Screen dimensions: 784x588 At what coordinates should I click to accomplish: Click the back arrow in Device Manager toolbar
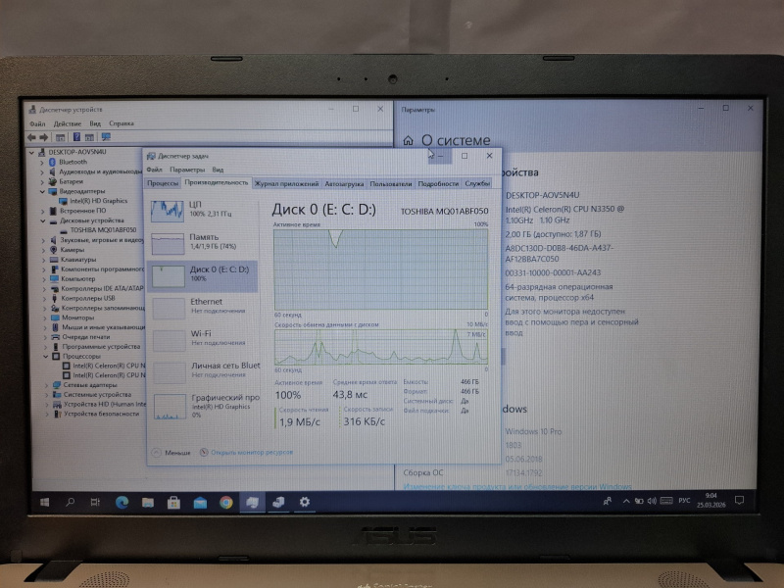[32, 138]
